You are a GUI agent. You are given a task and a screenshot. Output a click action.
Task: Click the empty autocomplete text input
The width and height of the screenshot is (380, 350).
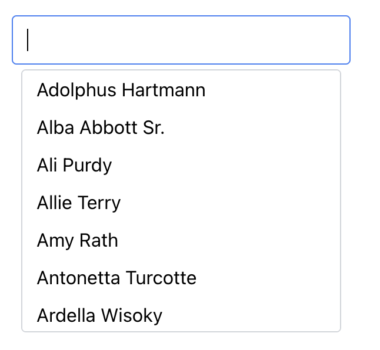click(181, 40)
